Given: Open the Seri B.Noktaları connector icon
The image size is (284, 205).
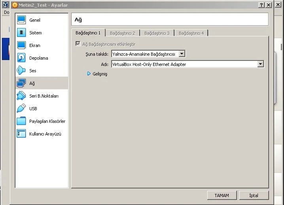Looking at the screenshot, I should tap(21, 96).
